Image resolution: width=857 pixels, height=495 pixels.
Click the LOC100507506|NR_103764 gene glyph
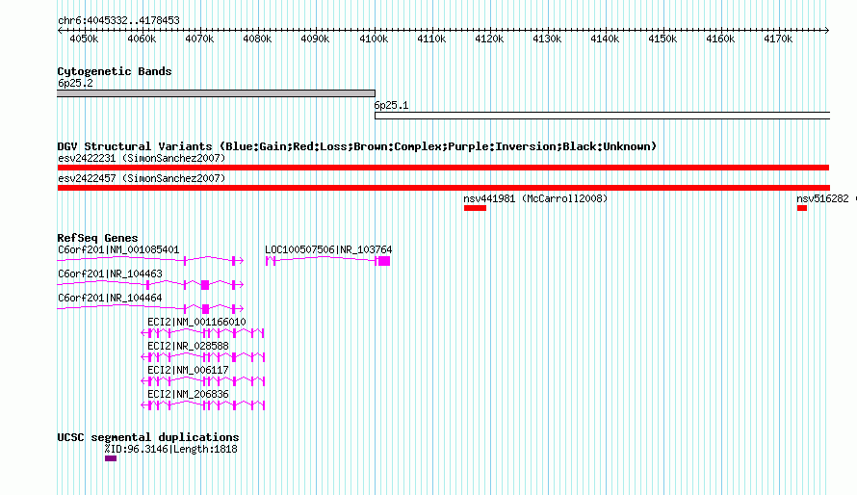pyautogui.click(x=328, y=261)
